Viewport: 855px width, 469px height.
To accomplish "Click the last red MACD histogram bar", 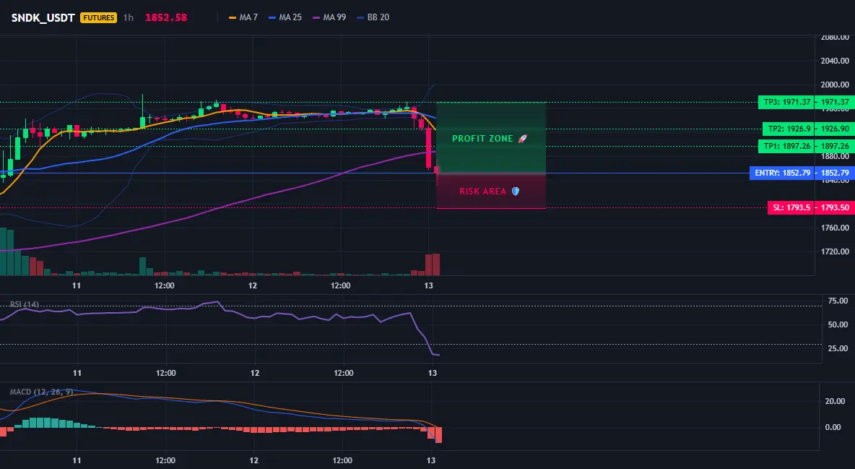I will [x=438, y=434].
